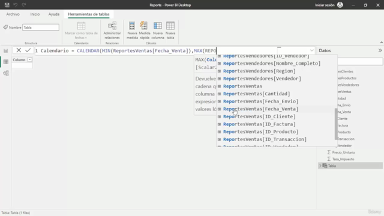The image size is (384, 216).
Task: Click the Undo arrow icon
Action: tap(16, 5)
